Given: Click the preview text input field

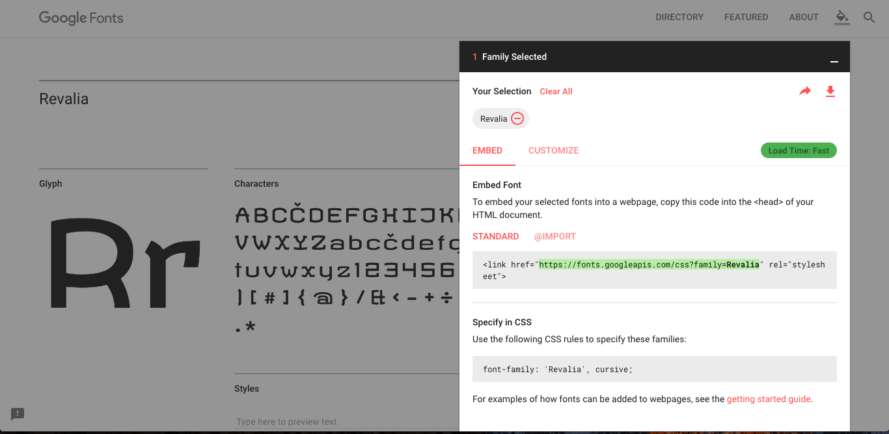Looking at the screenshot, I should pos(345,422).
